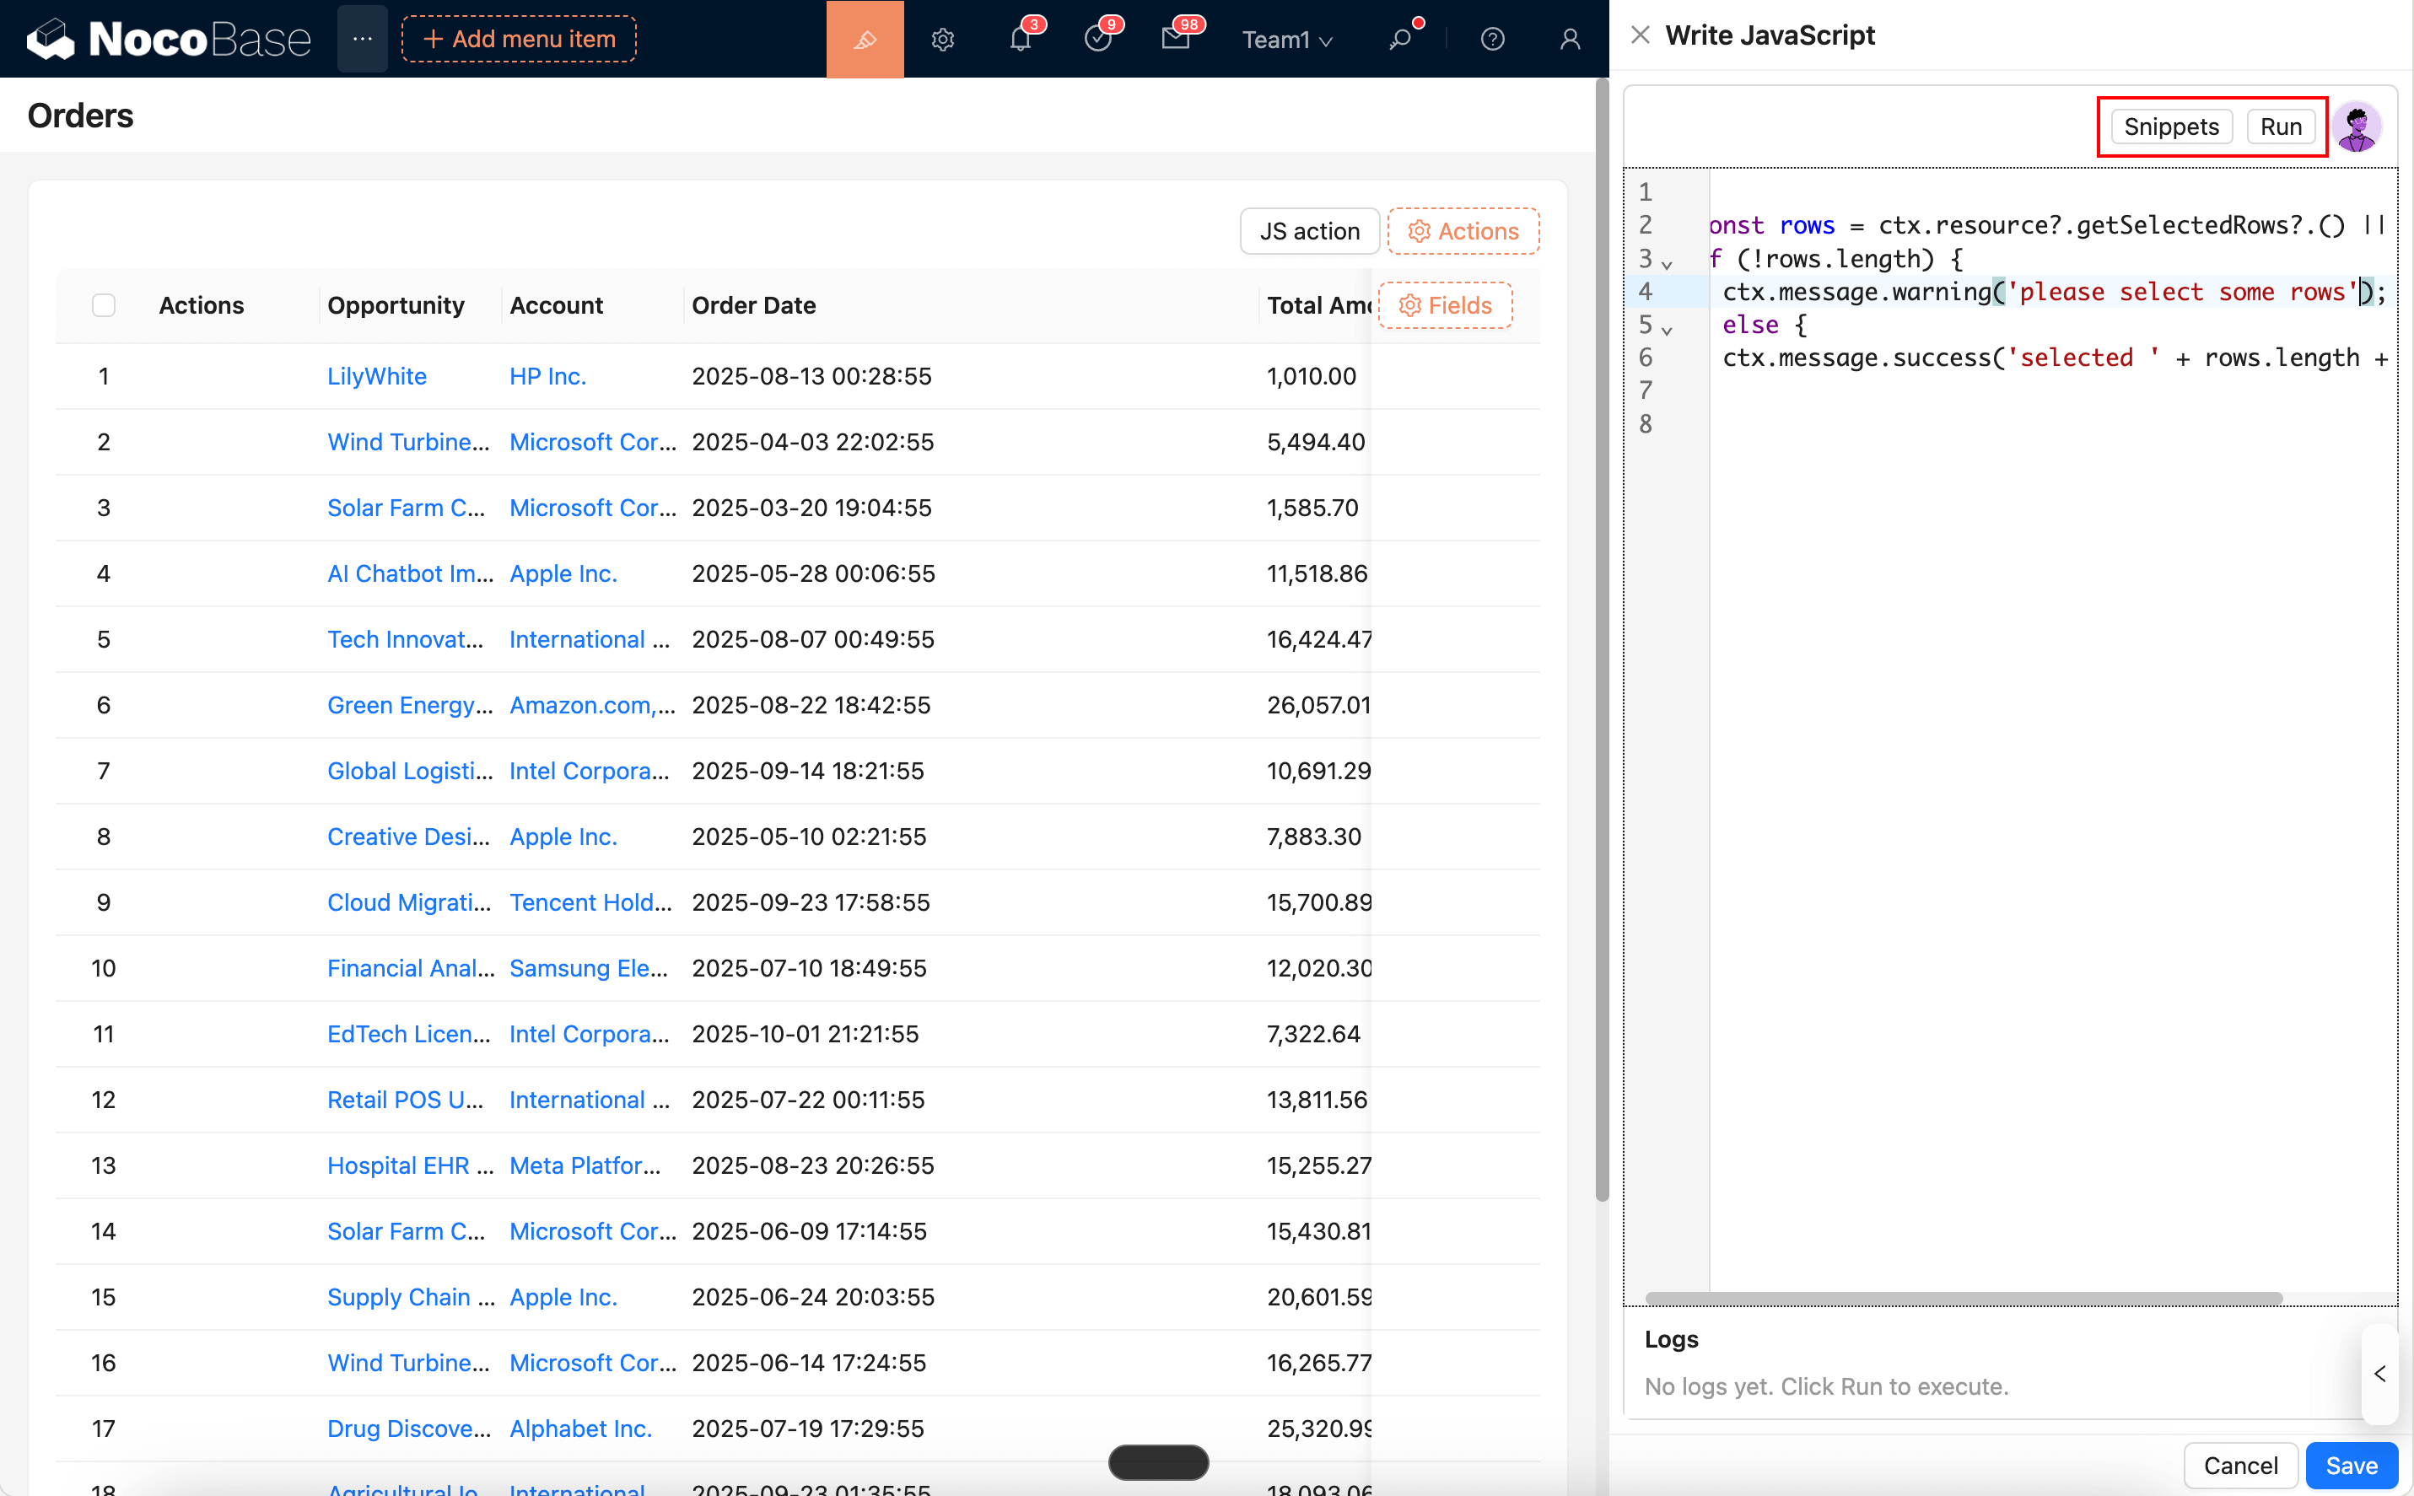Open the UI editor pen icon
2414x1496 pixels.
864,39
